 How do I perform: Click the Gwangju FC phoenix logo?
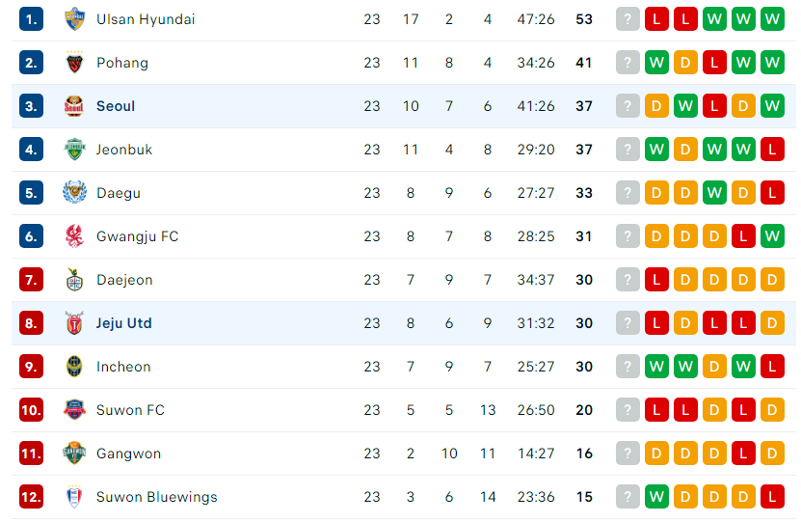74,236
